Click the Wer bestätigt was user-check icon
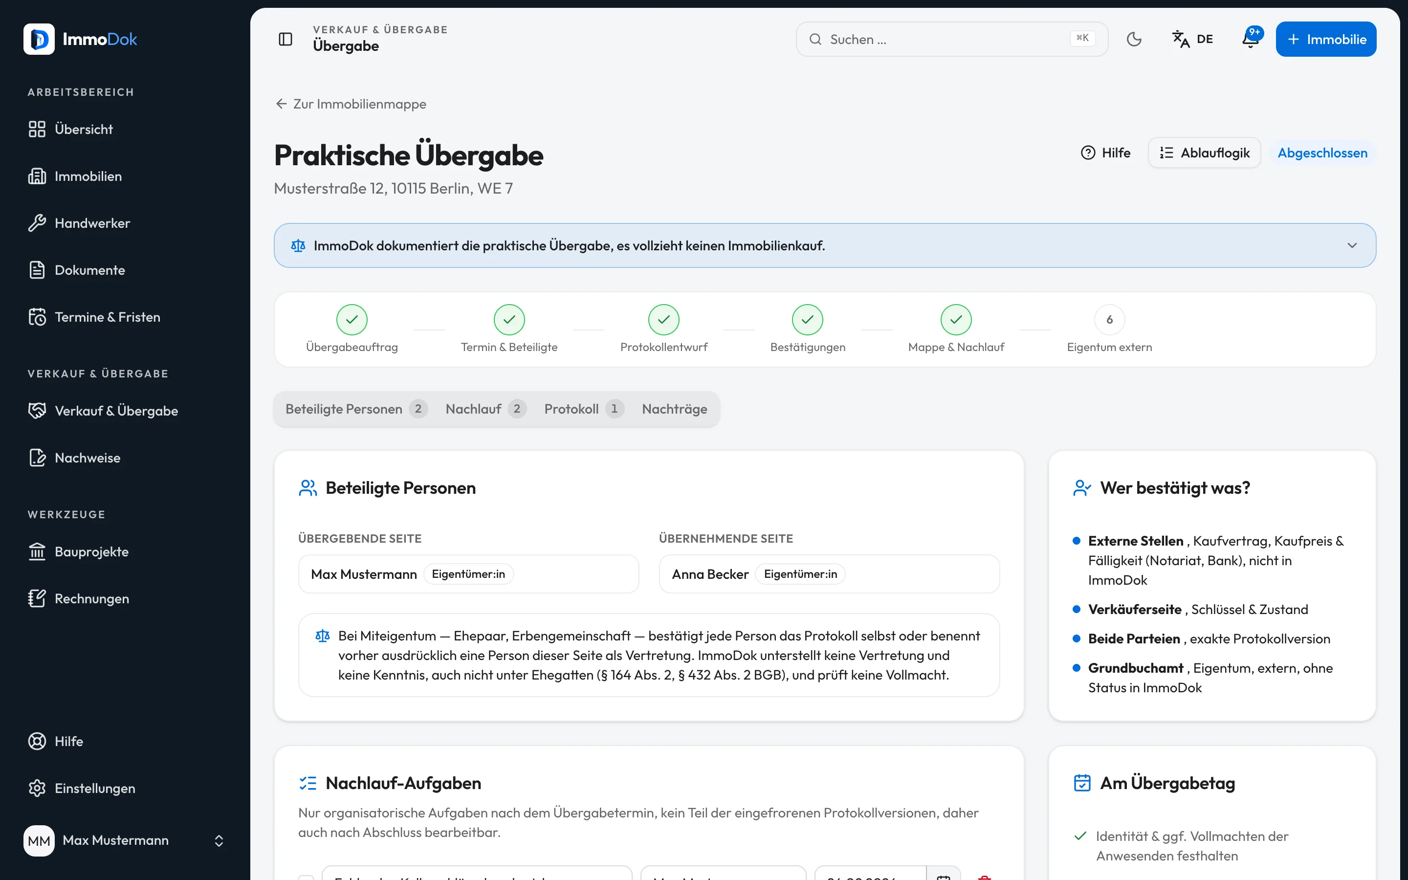Viewport: 1408px width, 880px height. pos(1081,488)
